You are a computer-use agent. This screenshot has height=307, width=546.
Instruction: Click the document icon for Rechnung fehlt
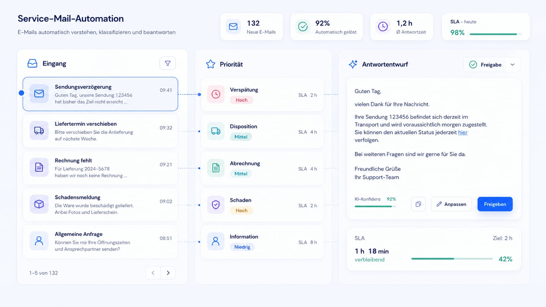point(39,167)
